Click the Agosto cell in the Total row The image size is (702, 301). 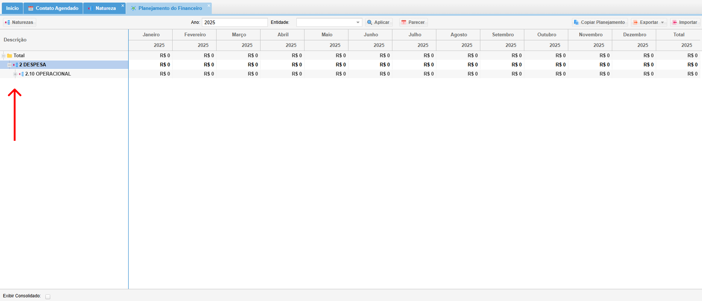click(458, 56)
